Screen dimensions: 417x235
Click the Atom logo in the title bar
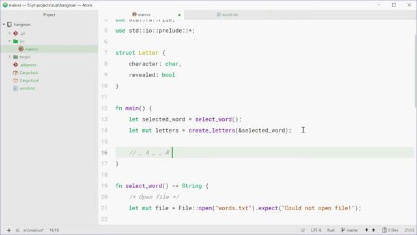coord(5,5)
